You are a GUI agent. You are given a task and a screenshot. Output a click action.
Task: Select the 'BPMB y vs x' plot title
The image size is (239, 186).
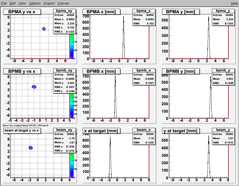pyautogui.click(x=22, y=71)
